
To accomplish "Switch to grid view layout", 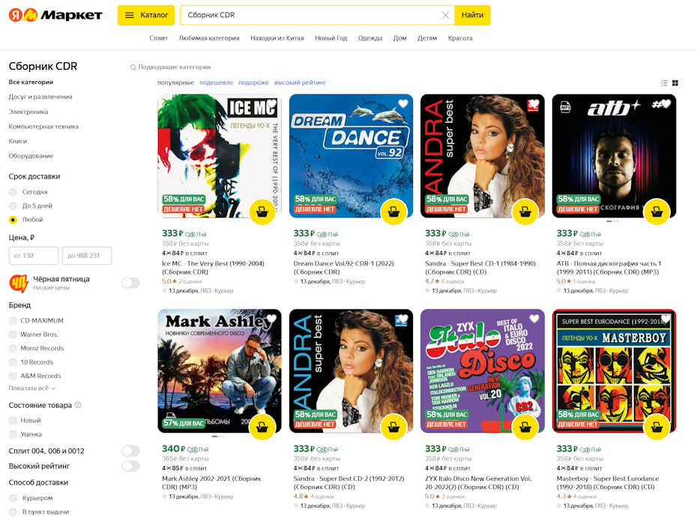I will 675,82.
